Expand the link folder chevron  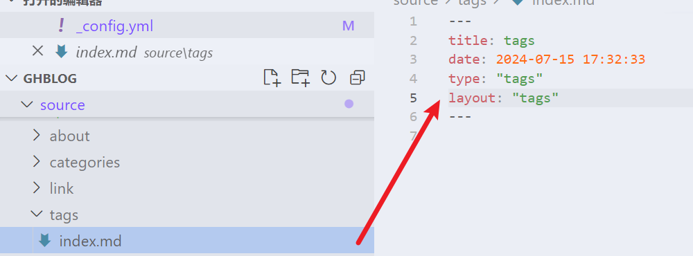tap(37, 188)
